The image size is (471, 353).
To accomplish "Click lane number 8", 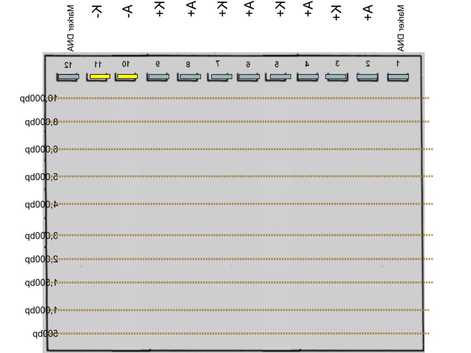I will point(188,64).
